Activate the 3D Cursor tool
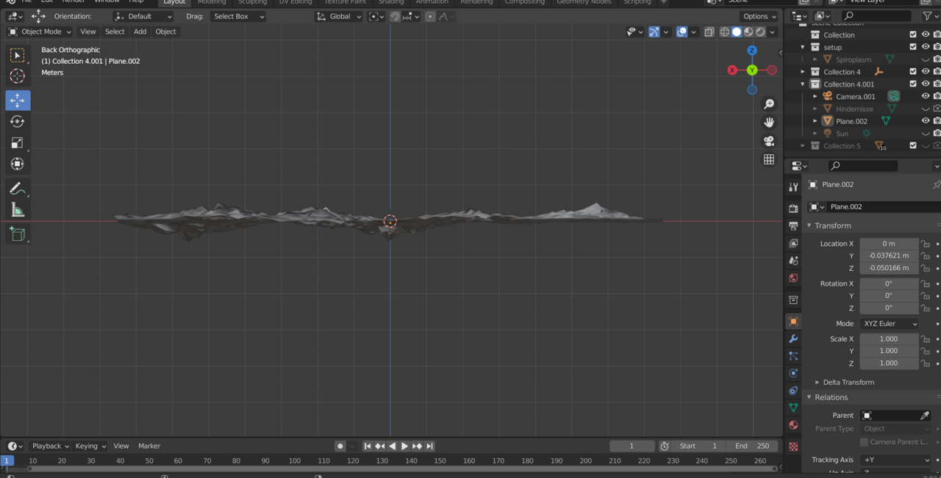 coord(18,76)
